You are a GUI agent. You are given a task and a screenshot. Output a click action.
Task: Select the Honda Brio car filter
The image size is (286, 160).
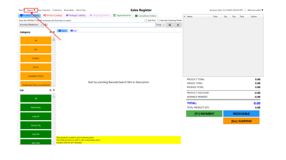tap(36, 107)
